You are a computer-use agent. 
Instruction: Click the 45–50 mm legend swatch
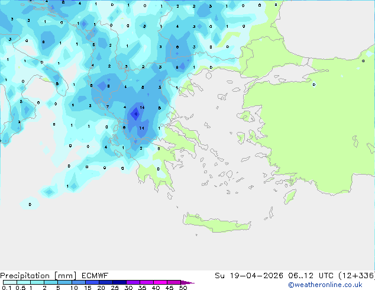click(174, 282)
